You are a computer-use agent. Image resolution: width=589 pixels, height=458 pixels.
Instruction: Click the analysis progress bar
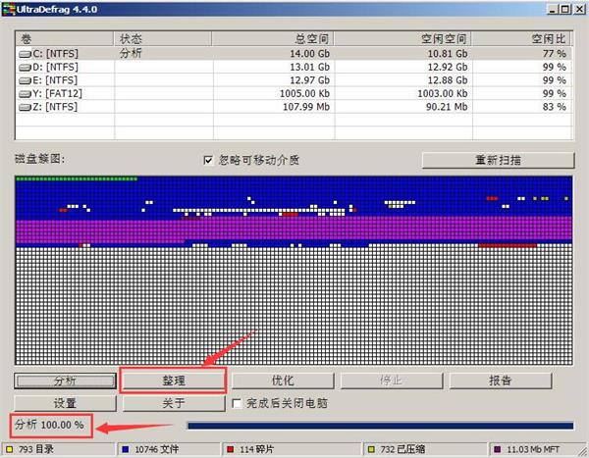[381, 426]
